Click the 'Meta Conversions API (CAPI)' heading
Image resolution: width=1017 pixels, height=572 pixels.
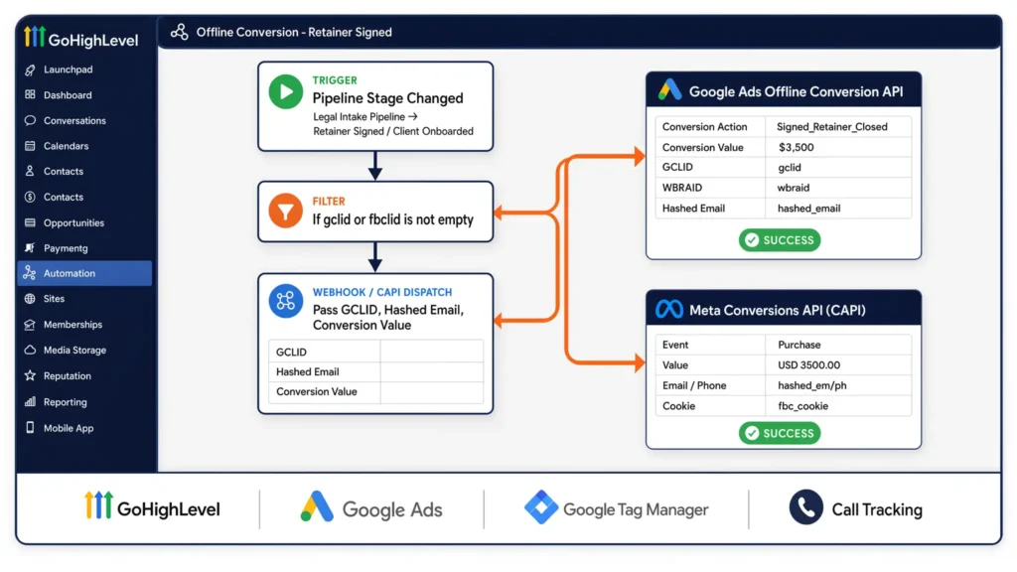pos(777,310)
